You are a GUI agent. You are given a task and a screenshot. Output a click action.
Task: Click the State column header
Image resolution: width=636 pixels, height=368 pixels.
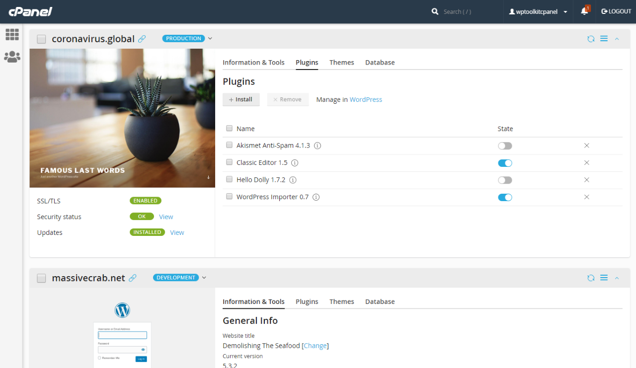click(x=505, y=129)
